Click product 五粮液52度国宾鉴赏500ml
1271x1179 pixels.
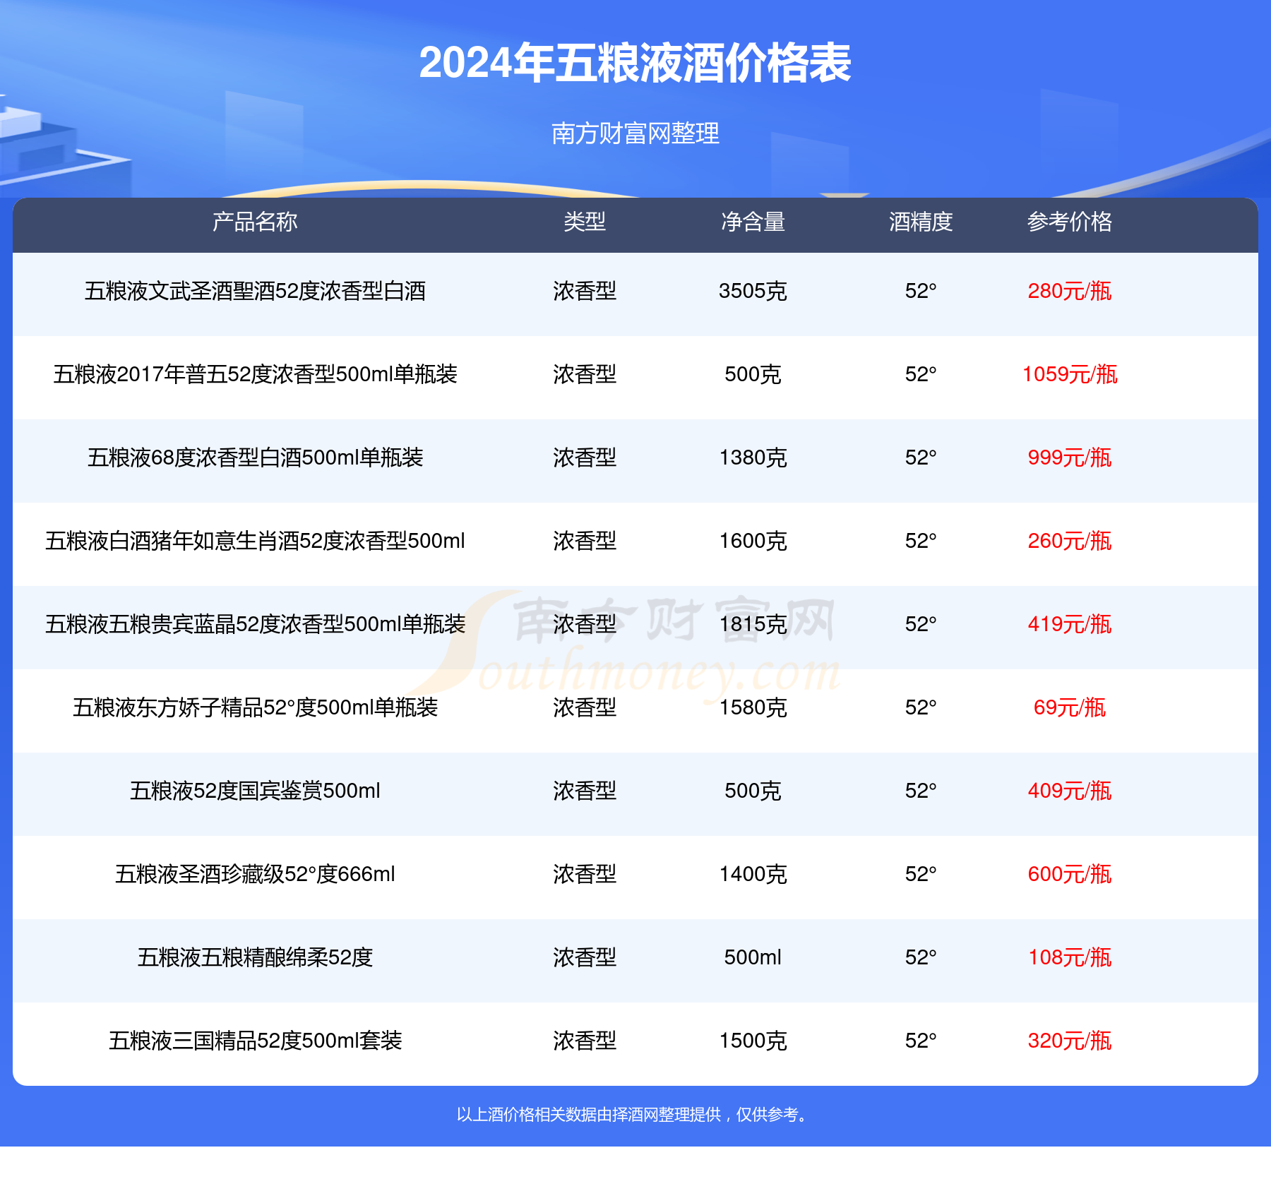[x=255, y=791]
